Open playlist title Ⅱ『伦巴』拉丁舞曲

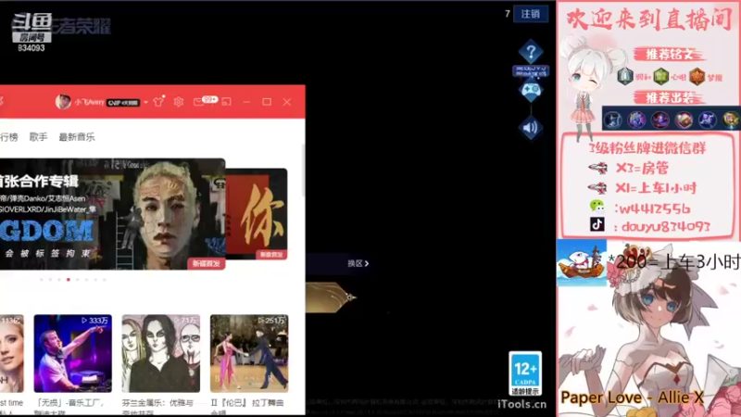click(x=247, y=403)
